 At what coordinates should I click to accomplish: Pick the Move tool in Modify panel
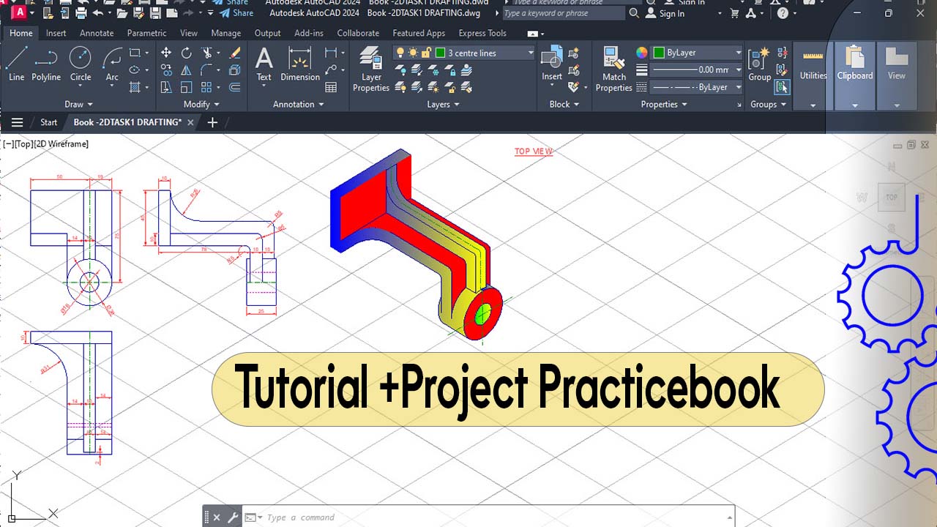pos(166,53)
